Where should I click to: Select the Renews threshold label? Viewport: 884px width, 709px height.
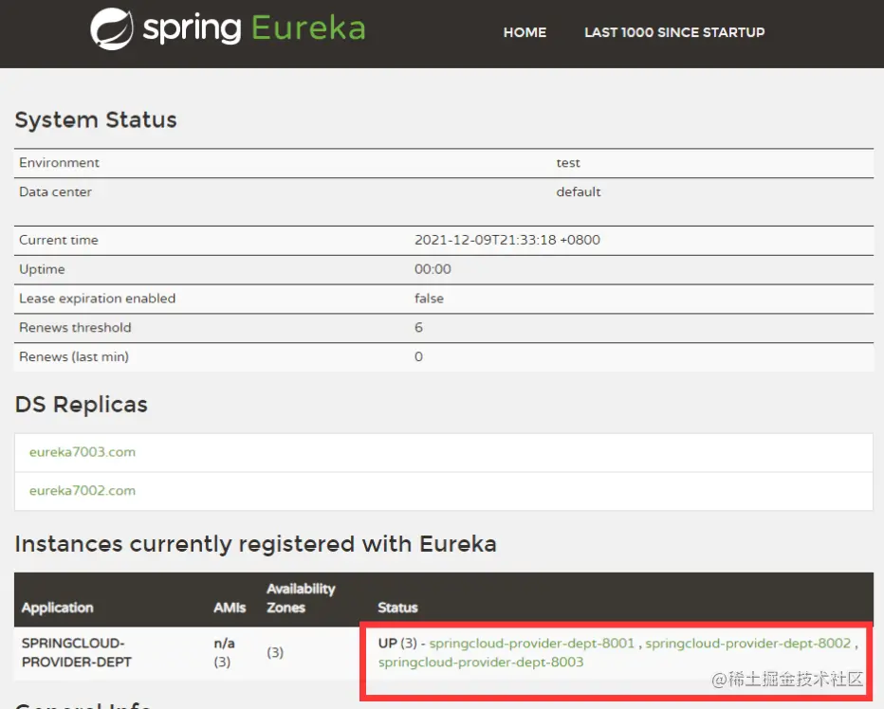tap(75, 327)
